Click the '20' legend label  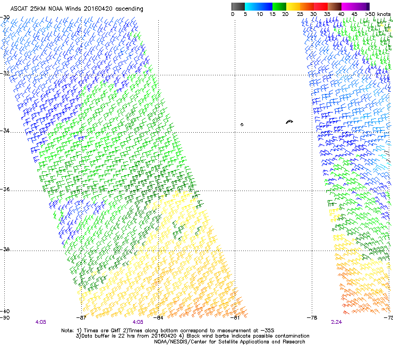[286, 14]
